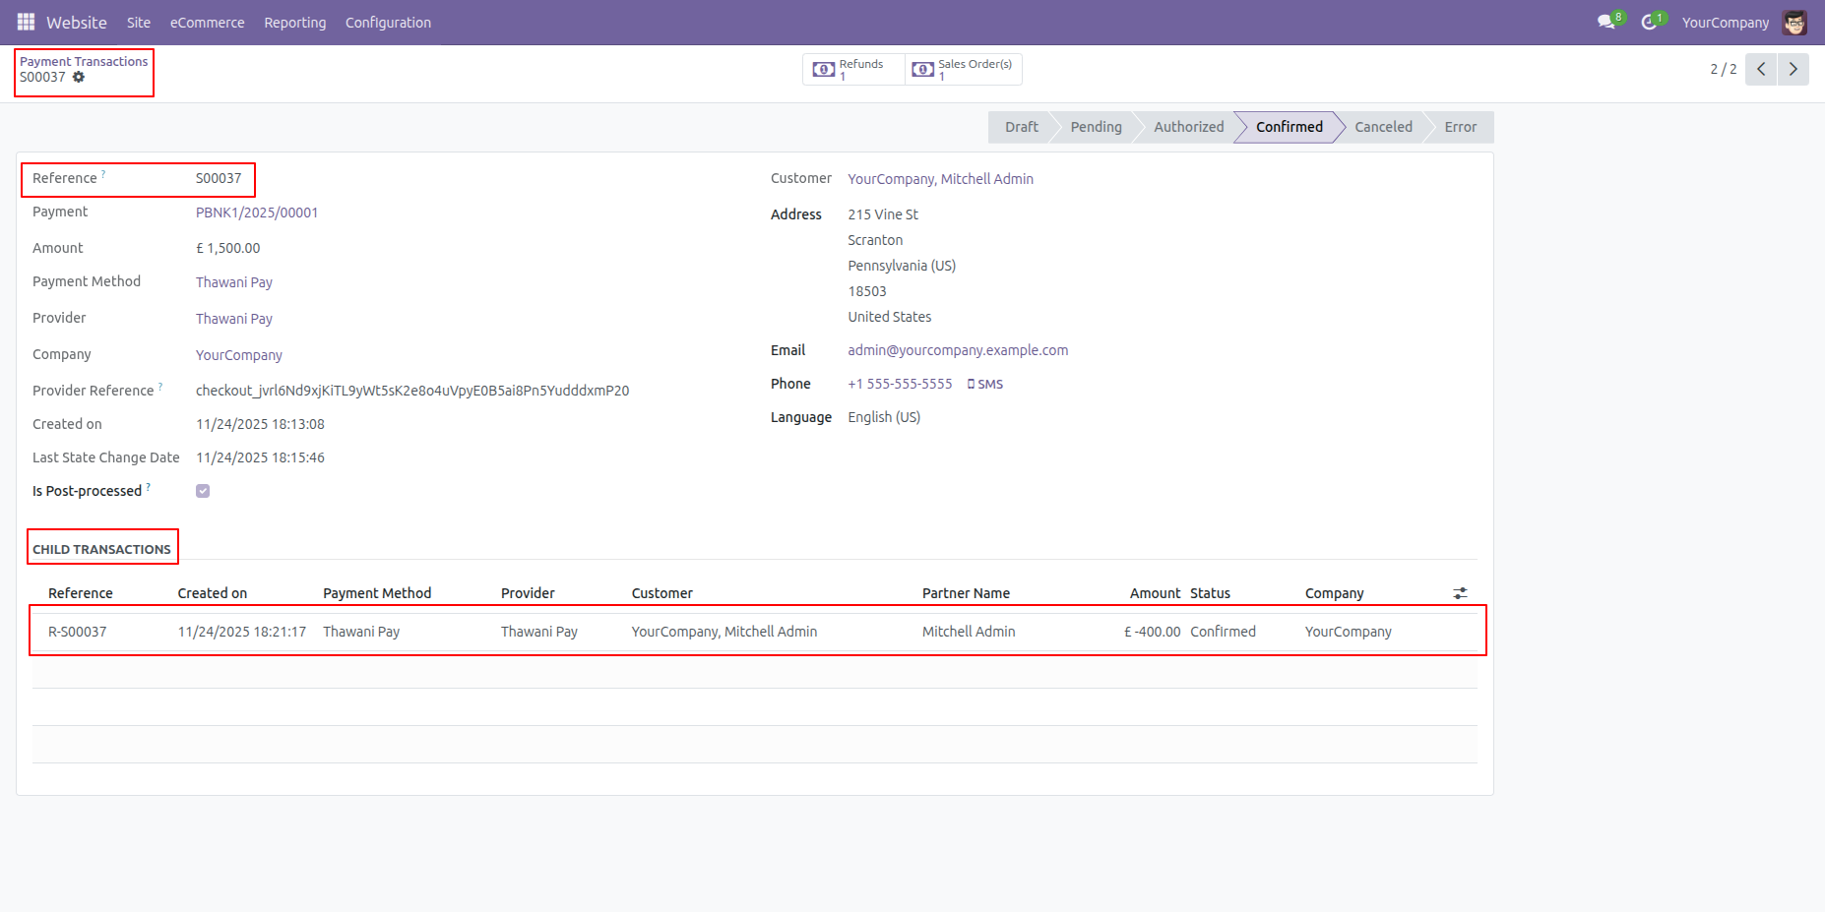Select the Canceled status stage
The image size is (1825, 912).
pyautogui.click(x=1382, y=127)
